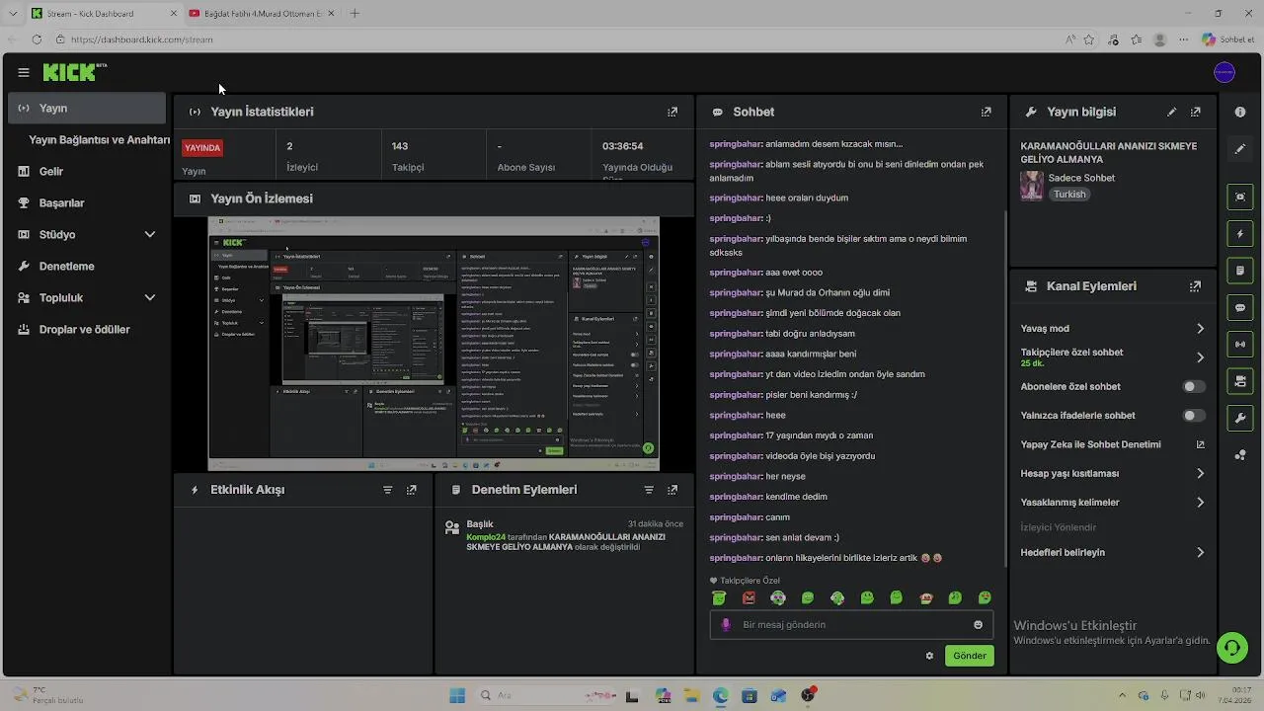
Task: Open Hedefleri belirleyin arrow
Action: (1200, 553)
